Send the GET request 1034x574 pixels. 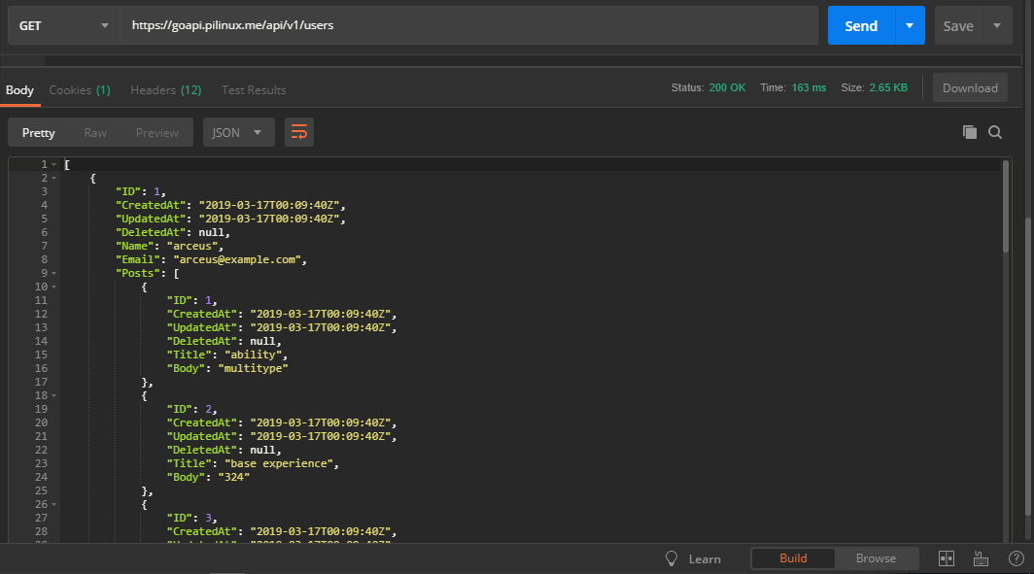861,25
